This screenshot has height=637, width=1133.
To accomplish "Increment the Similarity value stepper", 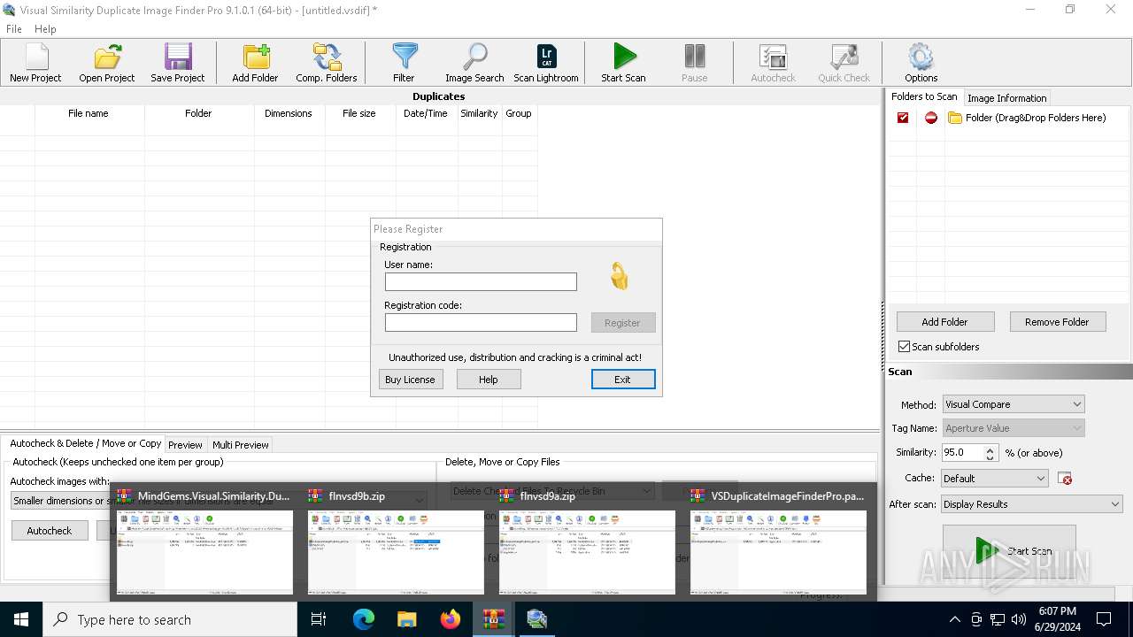I will [x=990, y=449].
